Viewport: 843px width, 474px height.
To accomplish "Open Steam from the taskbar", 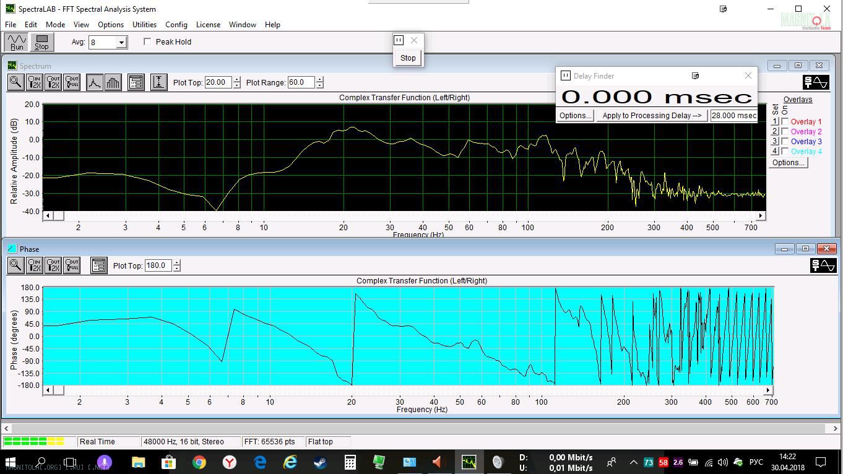I will 320,462.
